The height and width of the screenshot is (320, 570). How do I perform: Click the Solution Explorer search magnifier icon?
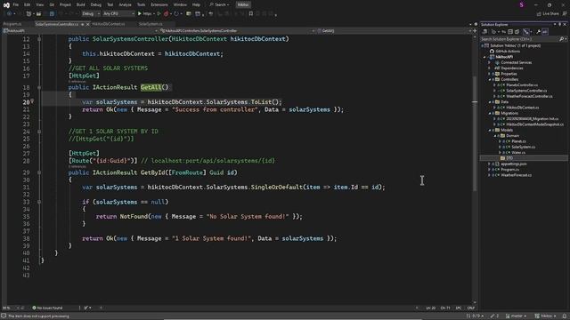(561, 39)
